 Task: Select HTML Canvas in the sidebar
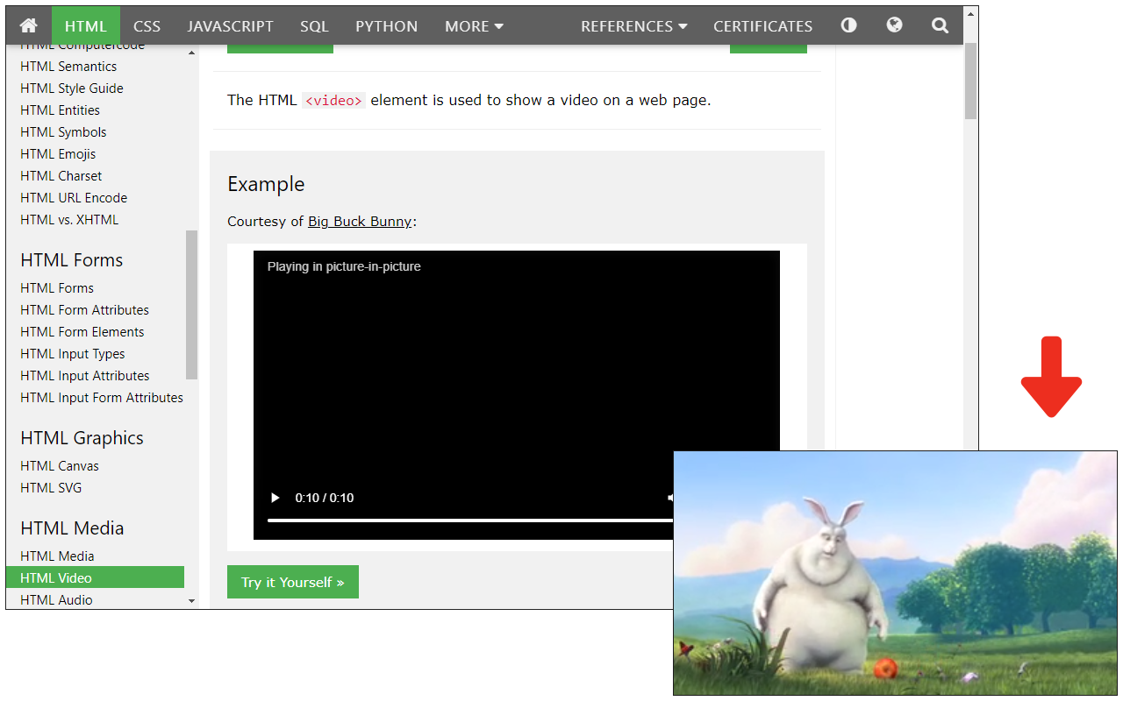[60, 466]
